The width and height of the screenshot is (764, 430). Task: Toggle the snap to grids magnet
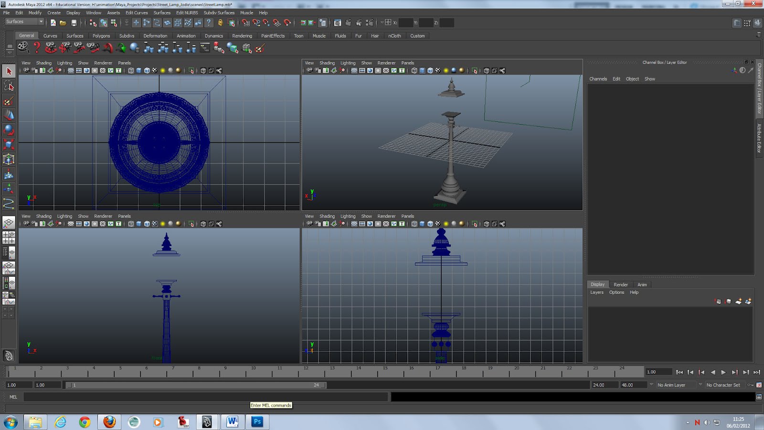coord(246,22)
